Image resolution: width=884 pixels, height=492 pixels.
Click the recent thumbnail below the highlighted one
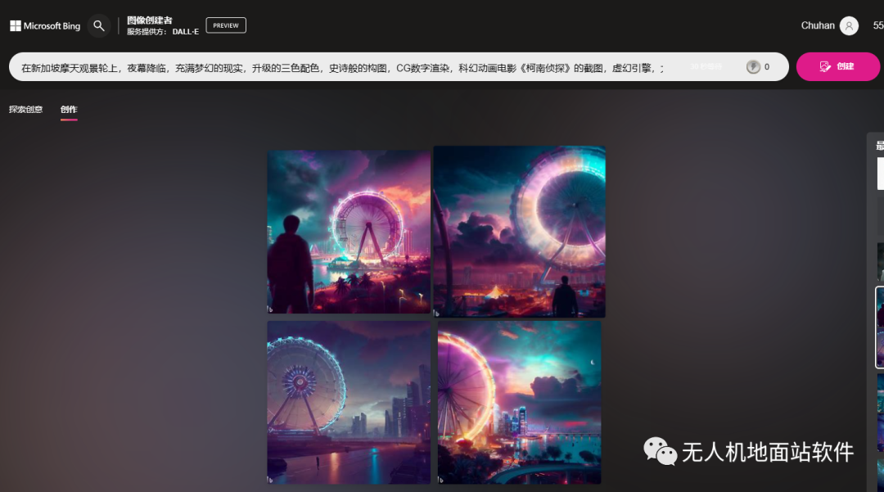tap(880, 393)
